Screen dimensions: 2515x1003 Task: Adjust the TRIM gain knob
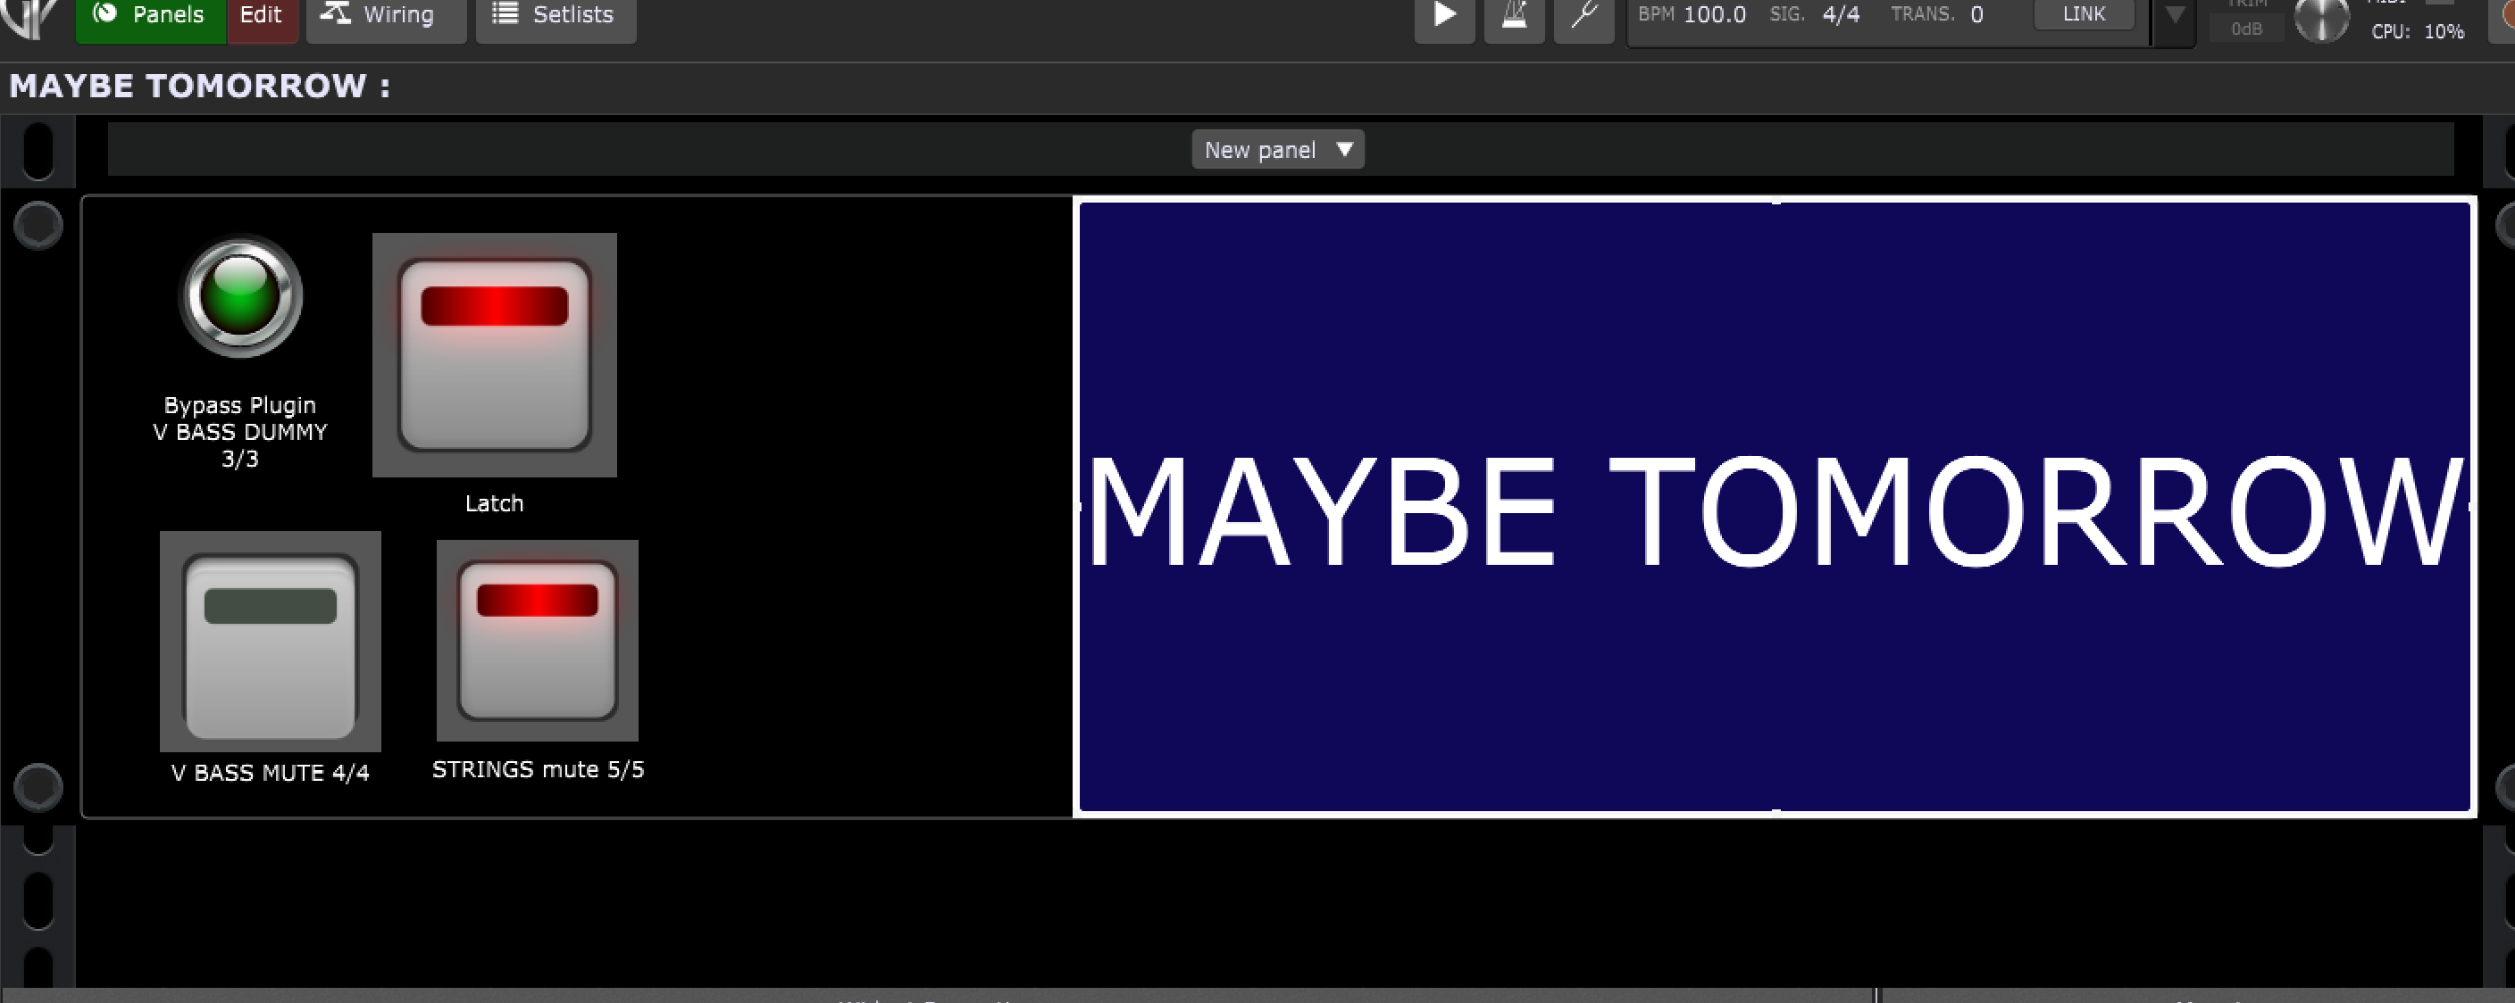click(x=2320, y=19)
